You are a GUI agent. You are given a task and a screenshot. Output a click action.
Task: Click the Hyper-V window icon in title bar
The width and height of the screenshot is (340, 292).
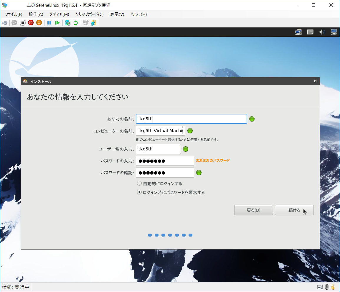[5, 5]
